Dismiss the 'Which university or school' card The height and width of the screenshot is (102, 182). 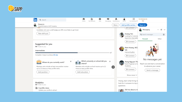pos(110,61)
